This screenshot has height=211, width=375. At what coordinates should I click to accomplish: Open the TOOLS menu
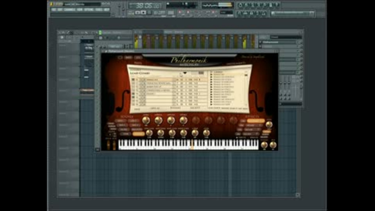click(x=99, y=9)
